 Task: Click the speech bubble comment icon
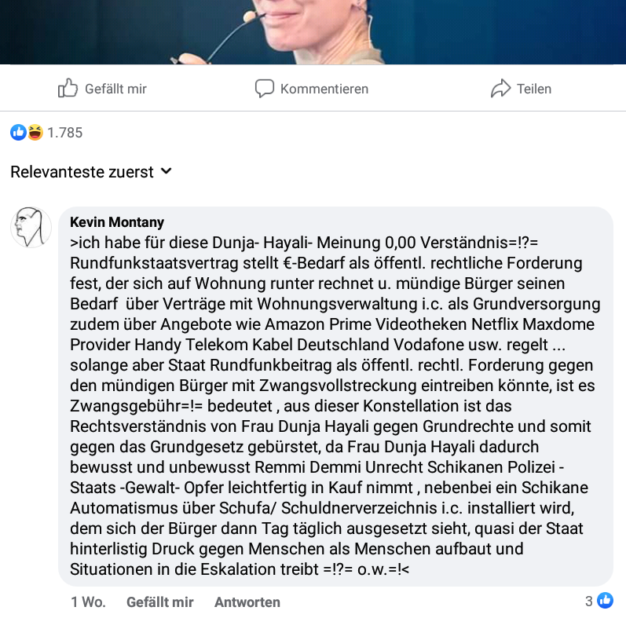[x=264, y=88]
